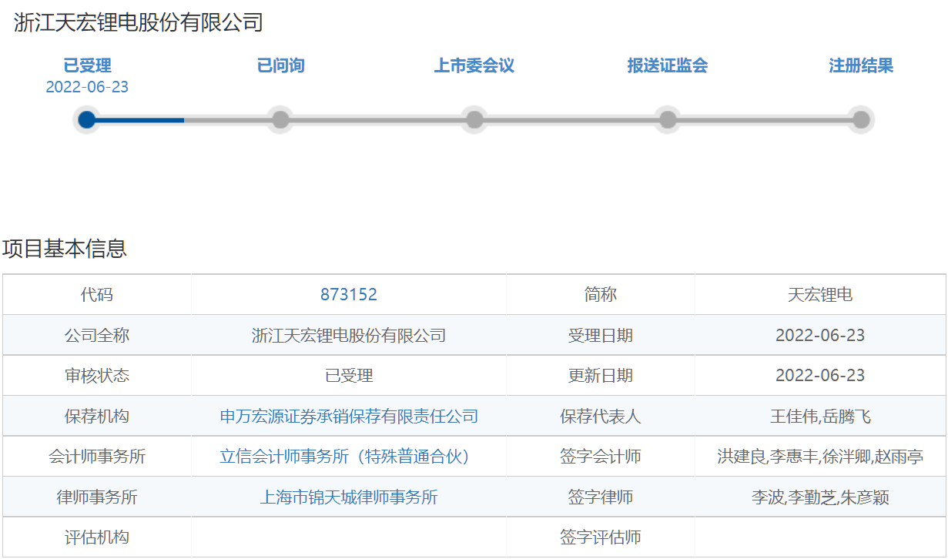Click the date 2022-06-23 below 已受理 step
The image size is (948, 559).
[87, 87]
